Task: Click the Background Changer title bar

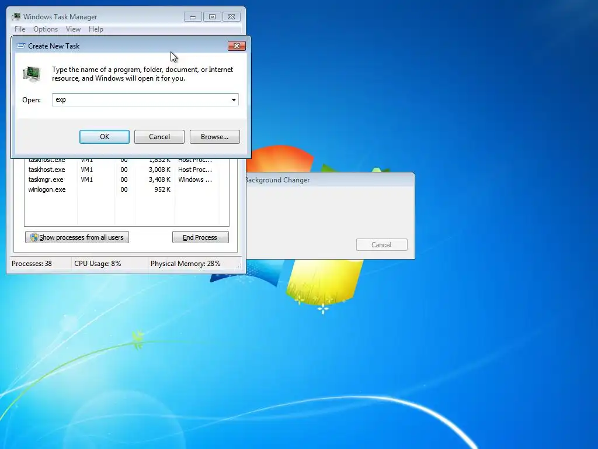Action: pos(330,180)
